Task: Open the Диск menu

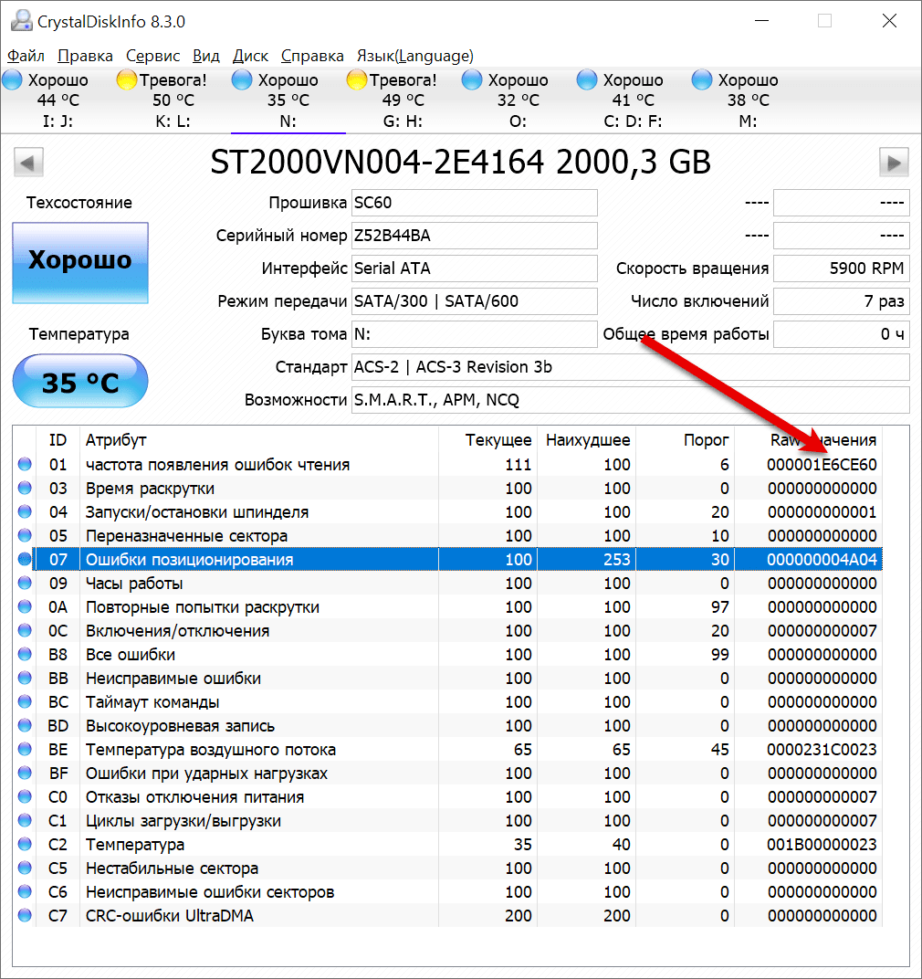Action: [250, 56]
